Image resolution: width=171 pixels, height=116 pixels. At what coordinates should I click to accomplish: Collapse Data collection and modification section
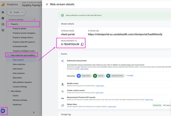[x=8, y=55]
